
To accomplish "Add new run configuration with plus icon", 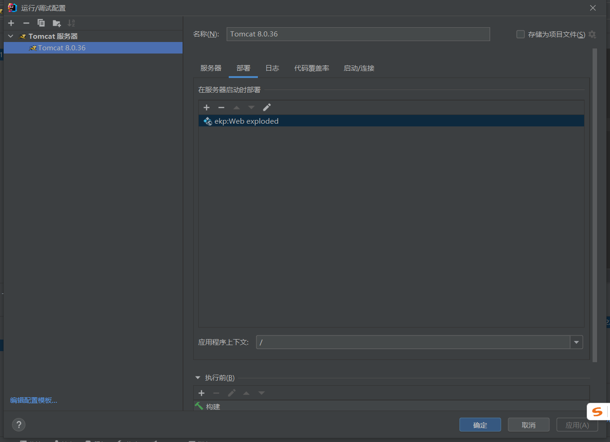I will pos(12,23).
